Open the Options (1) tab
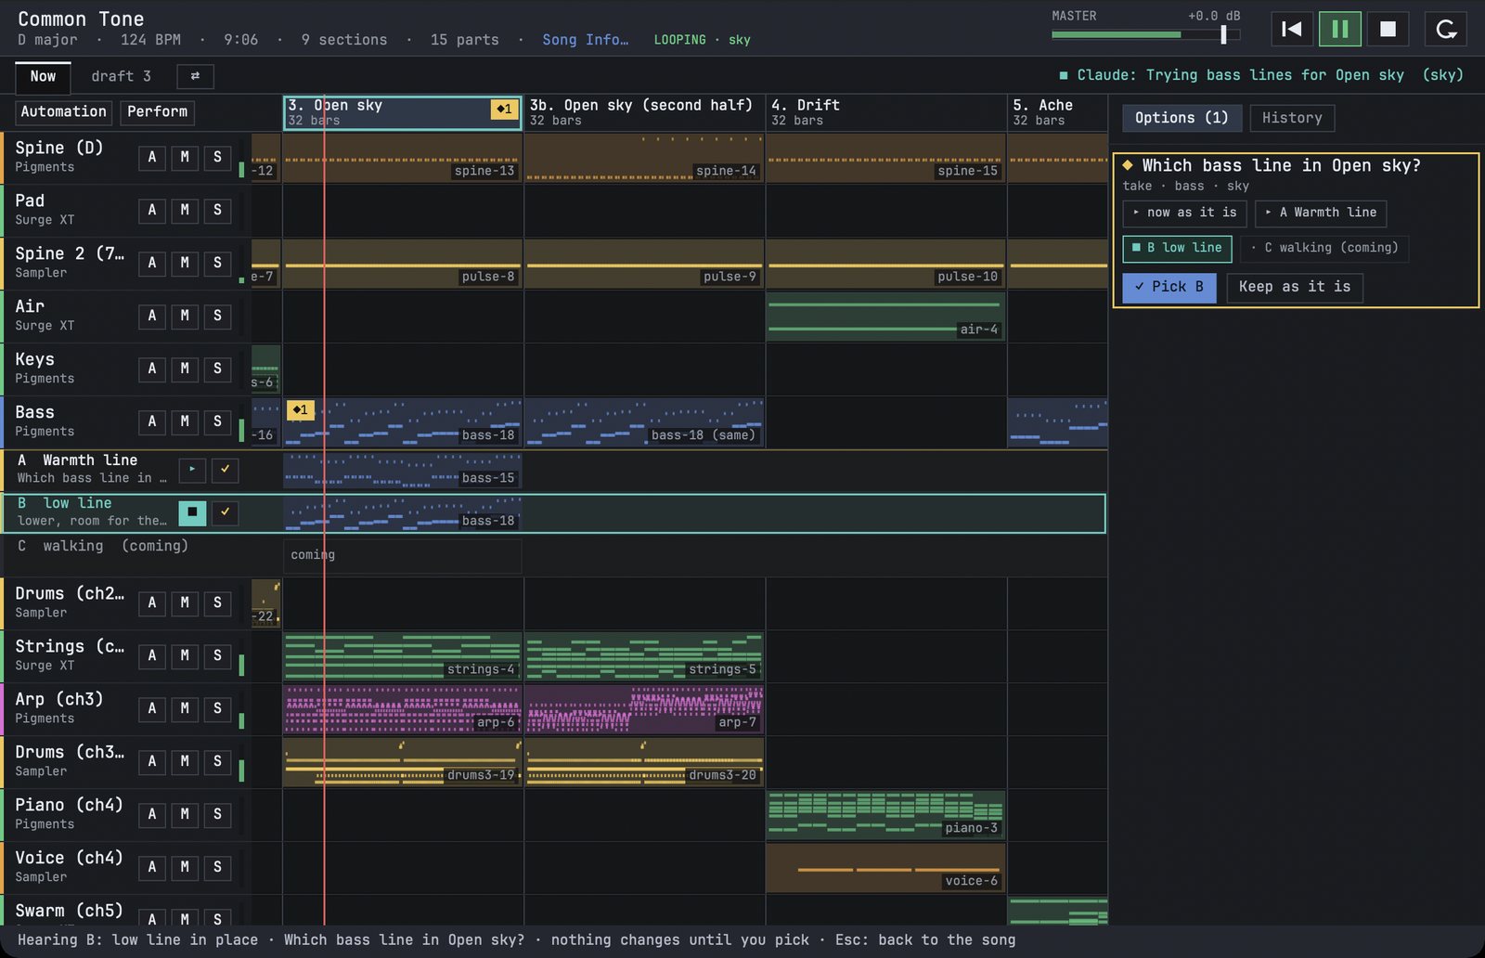The image size is (1485, 958). 1182,118
